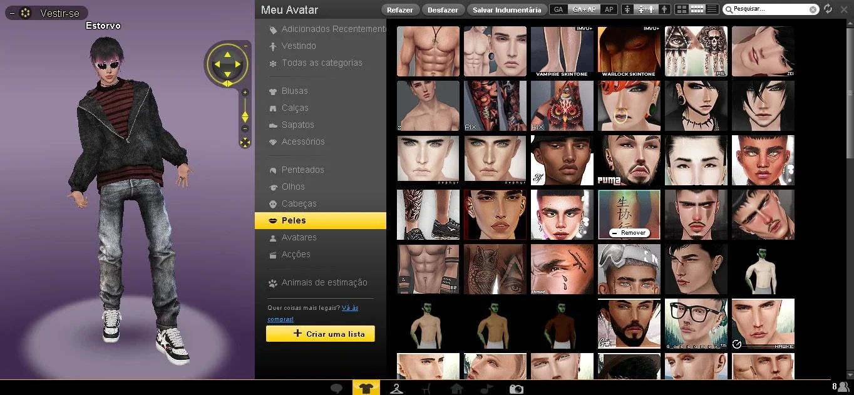This screenshot has height=395, width=854.
Task: Select the small thumbnails grid view
Action: point(697,9)
